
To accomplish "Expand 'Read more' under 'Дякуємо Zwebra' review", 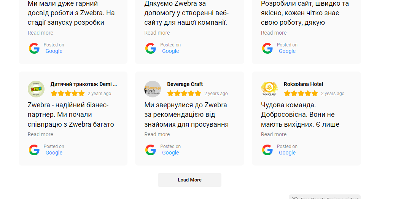I will [157, 33].
